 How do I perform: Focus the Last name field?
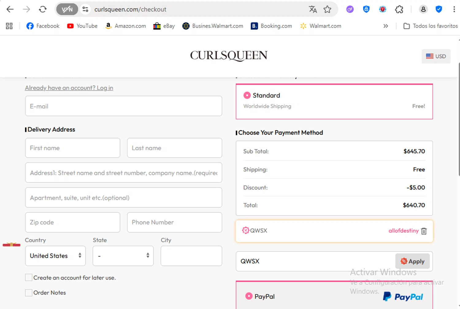pyautogui.click(x=174, y=148)
